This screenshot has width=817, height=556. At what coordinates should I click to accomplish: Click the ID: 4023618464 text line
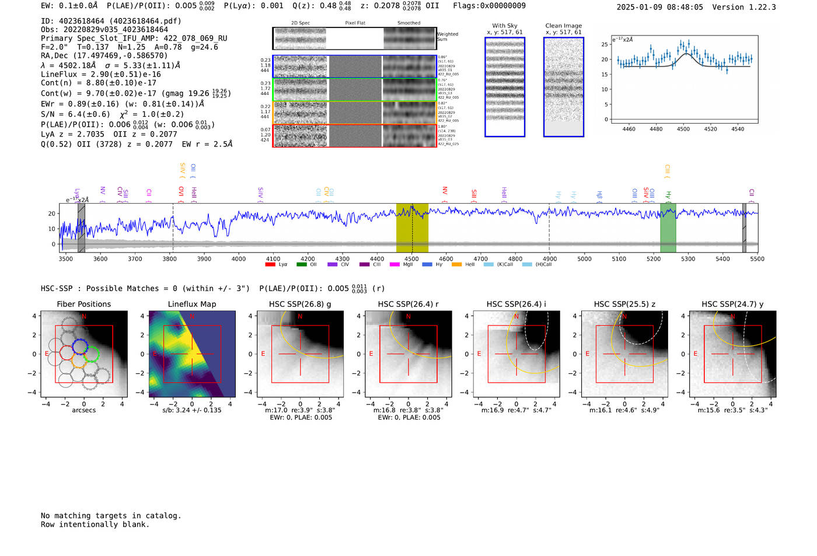coord(111,21)
